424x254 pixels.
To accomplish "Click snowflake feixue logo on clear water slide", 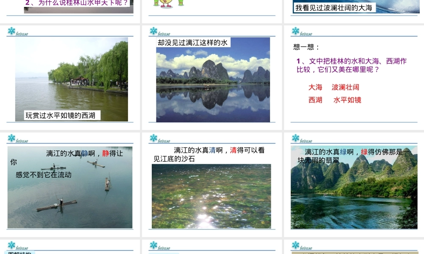I will pos(159,139).
